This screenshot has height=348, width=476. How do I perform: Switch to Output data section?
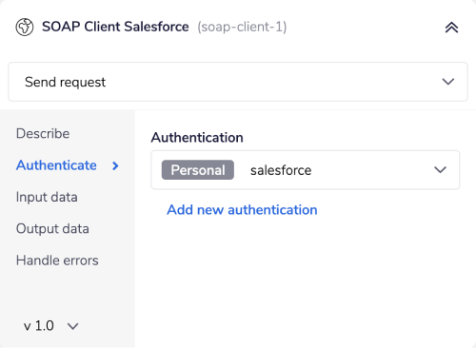click(x=52, y=229)
